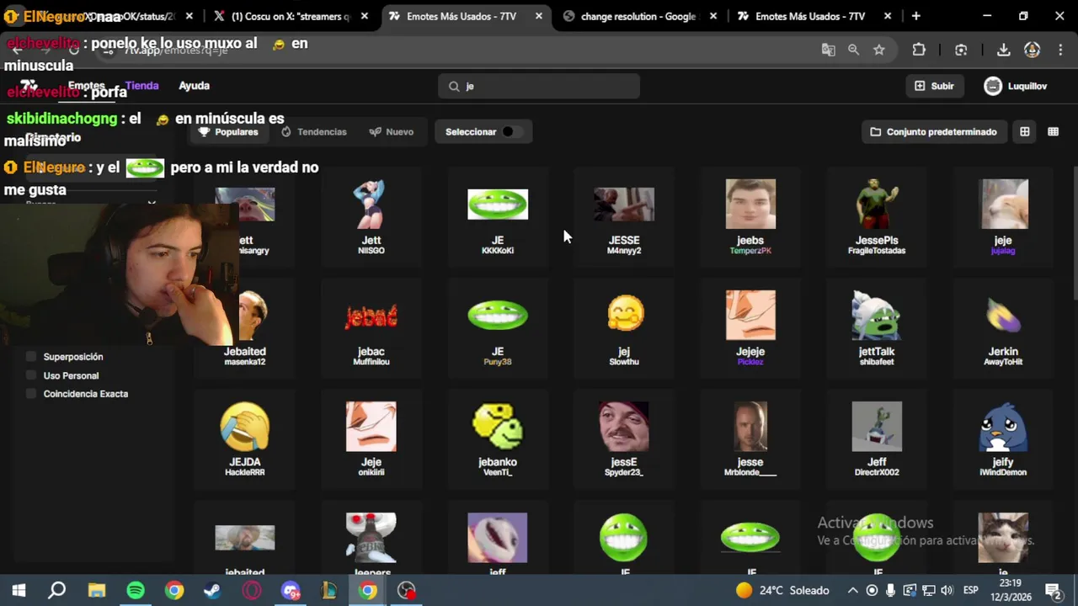Show hidden system tray icons
The width and height of the screenshot is (1078, 606).
(x=852, y=590)
